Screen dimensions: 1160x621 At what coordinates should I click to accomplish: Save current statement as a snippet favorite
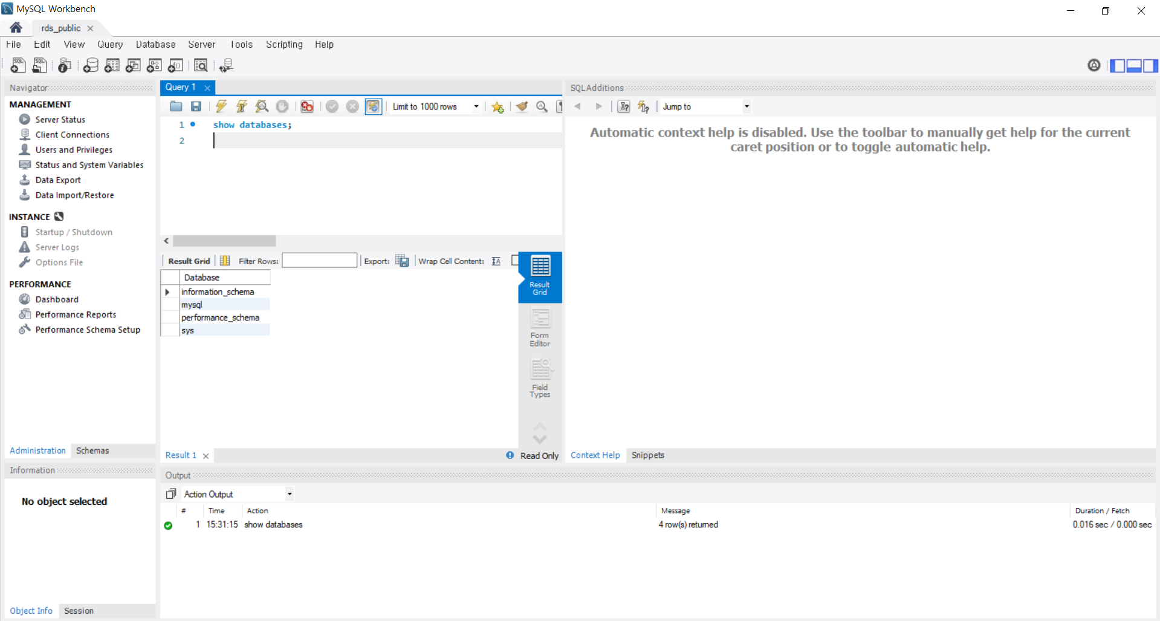pos(497,106)
